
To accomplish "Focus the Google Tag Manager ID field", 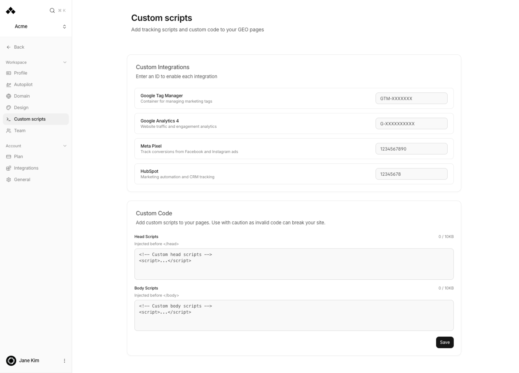I will [x=411, y=98].
